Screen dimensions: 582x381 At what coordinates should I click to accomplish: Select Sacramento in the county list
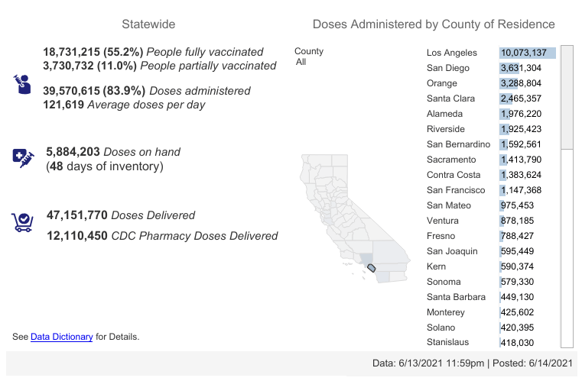451,160
